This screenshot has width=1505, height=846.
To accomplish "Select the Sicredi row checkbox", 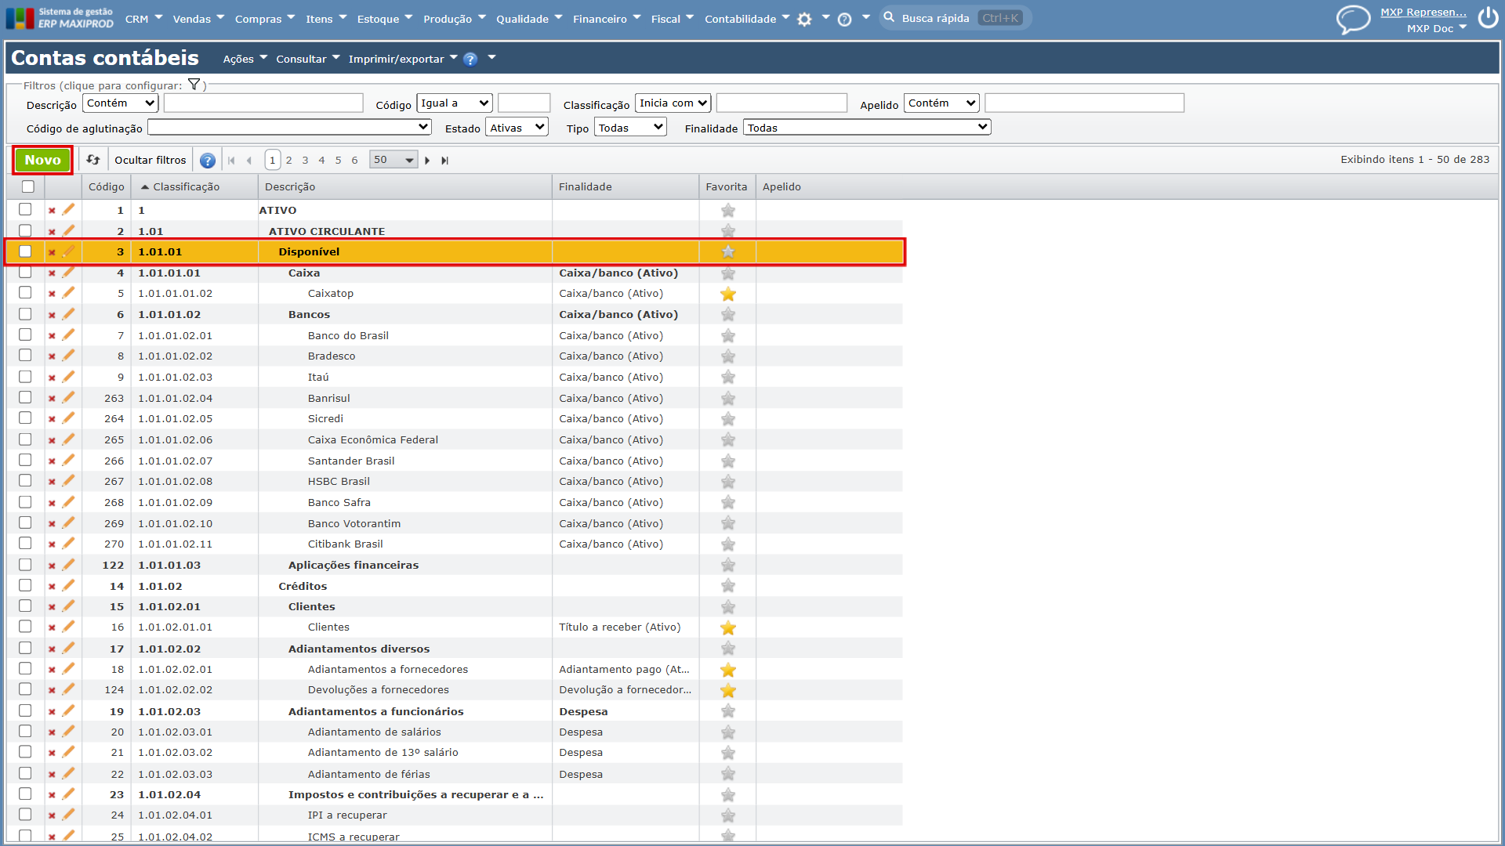I will [25, 418].
